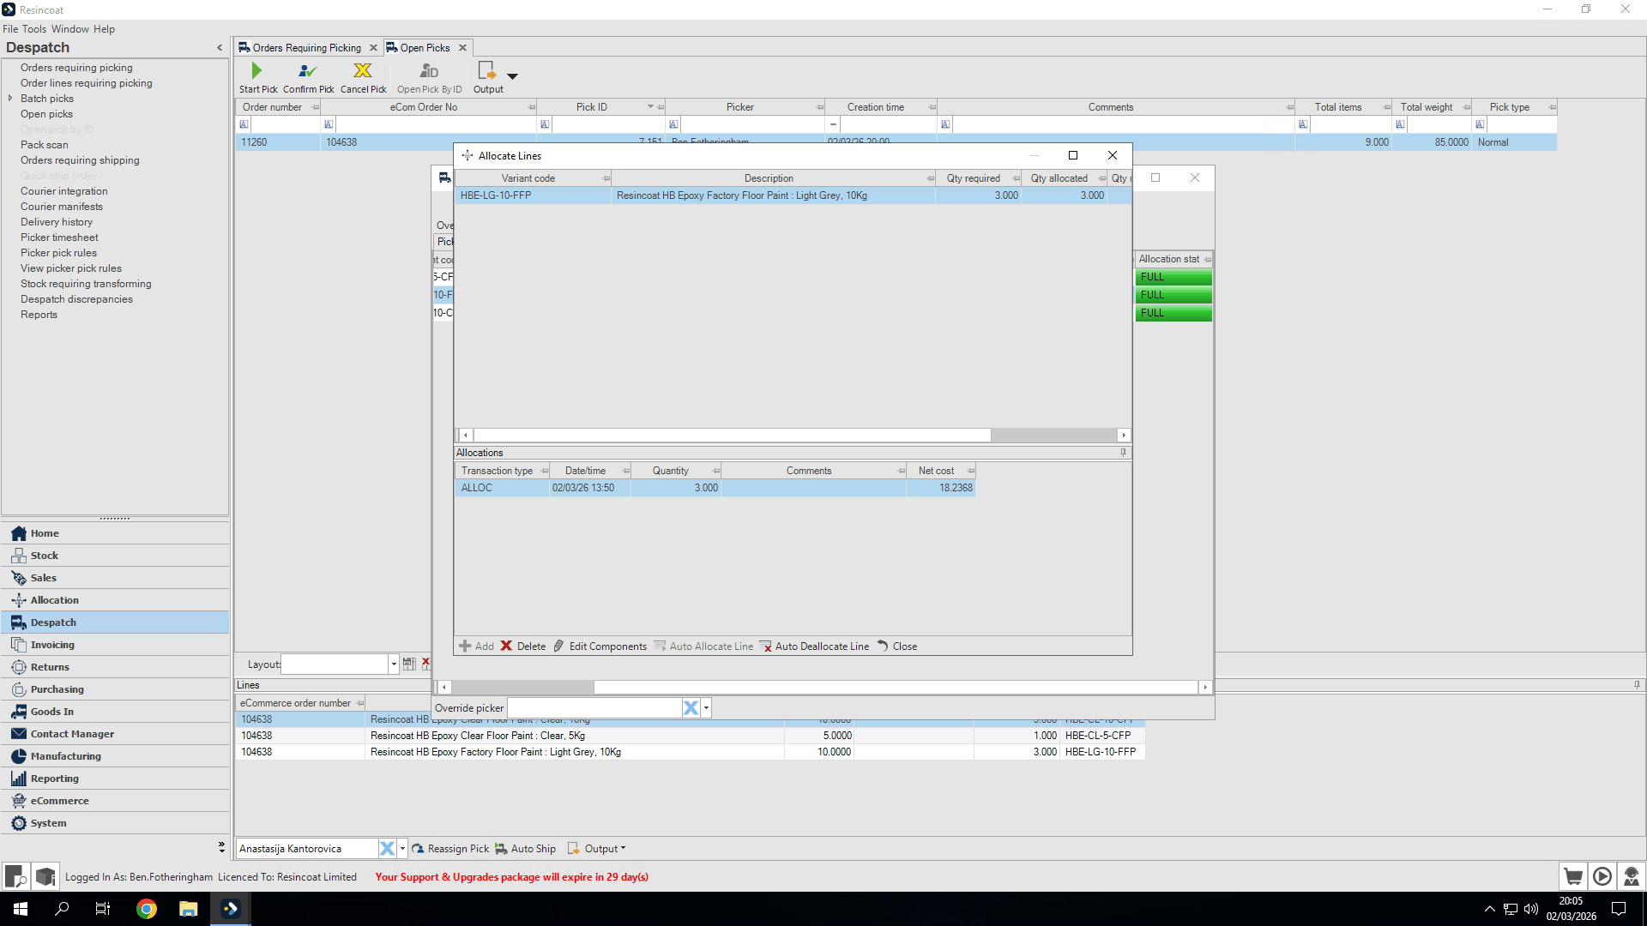Open Courier manifests in Despatch list
1647x926 pixels.
pos(62,207)
